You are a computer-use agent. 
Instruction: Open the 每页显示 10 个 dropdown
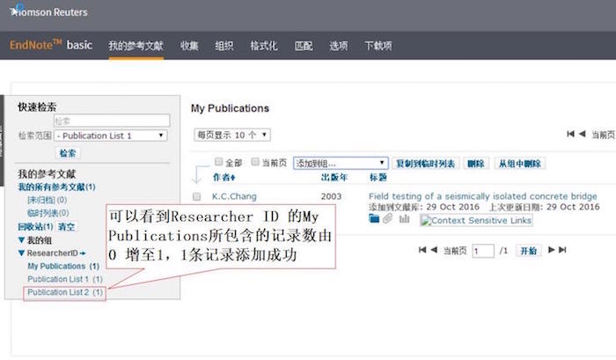pos(232,135)
